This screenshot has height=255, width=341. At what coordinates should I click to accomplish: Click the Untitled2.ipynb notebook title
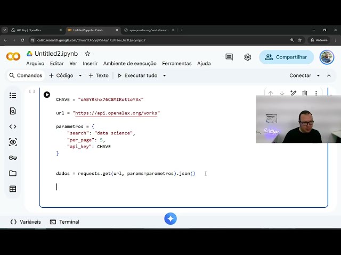[56, 54]
